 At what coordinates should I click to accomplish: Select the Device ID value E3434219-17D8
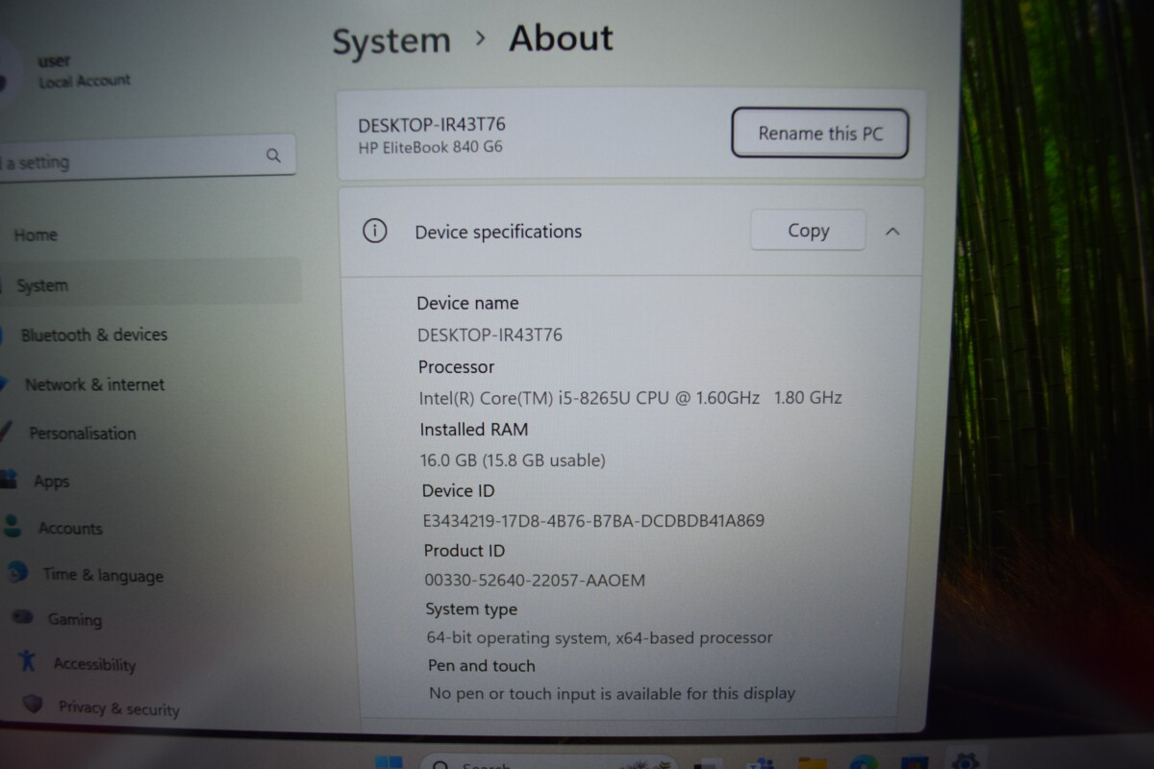click(593, 521)
